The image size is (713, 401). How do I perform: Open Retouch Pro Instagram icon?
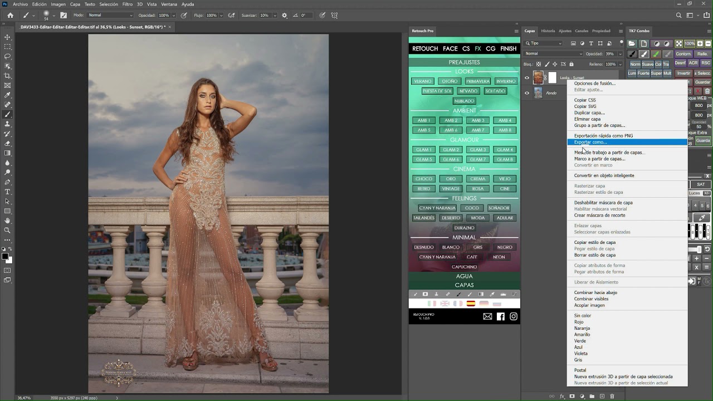click(x=514, y=316)
